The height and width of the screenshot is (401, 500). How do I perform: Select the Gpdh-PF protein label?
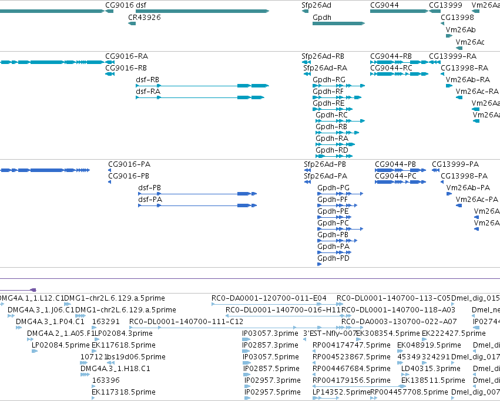pyautogui.click(x=333, y=200)
